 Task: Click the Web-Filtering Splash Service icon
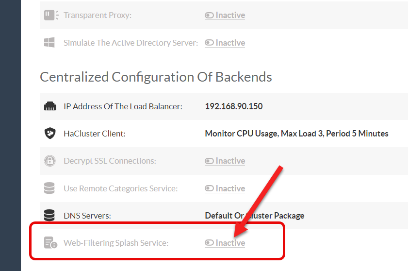click(x=50, y=243)
